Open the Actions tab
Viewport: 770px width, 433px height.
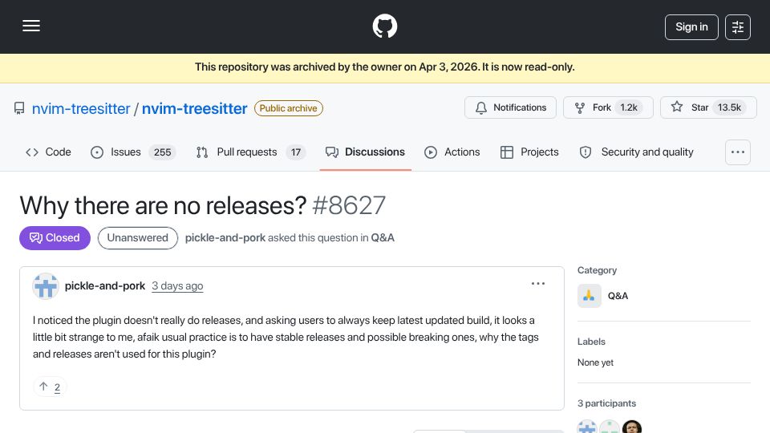click(x=452, y=152)
